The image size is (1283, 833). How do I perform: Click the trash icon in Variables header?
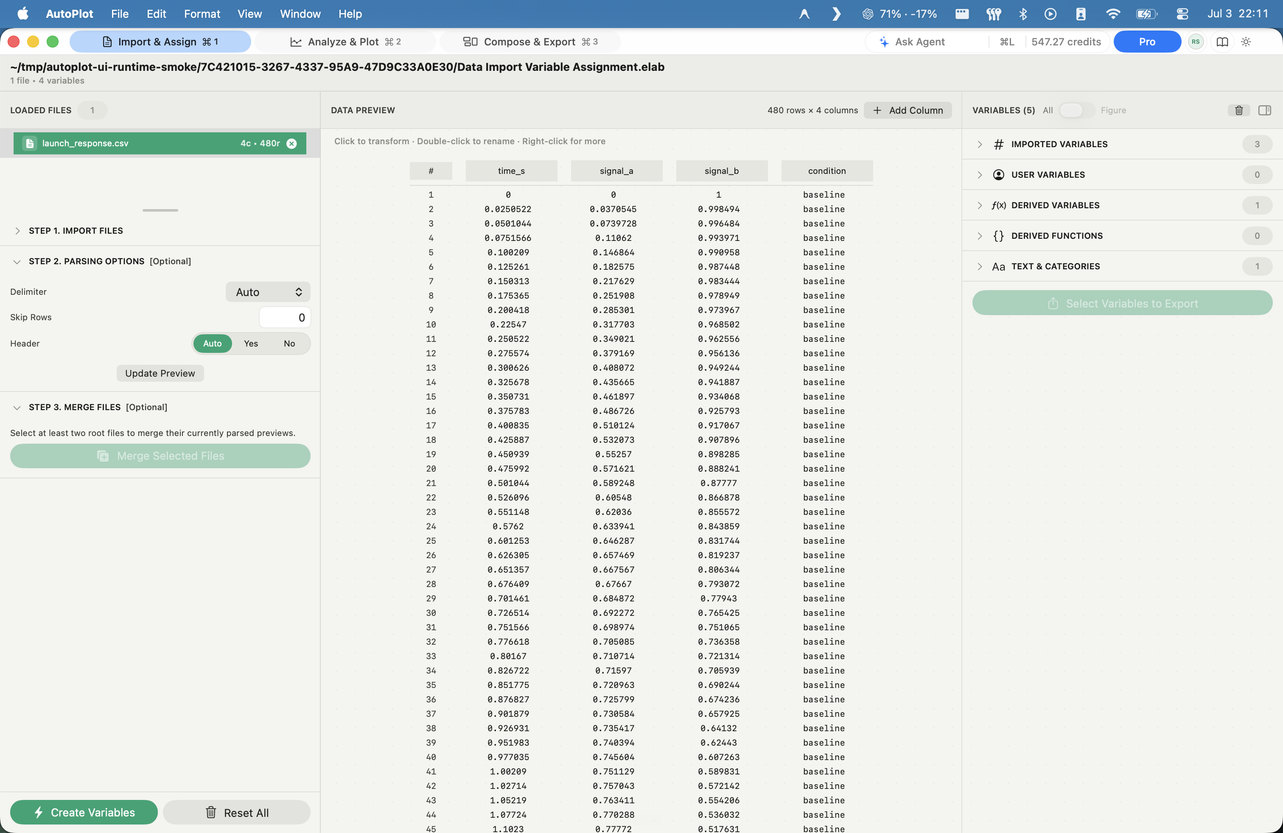point(1239,110)
